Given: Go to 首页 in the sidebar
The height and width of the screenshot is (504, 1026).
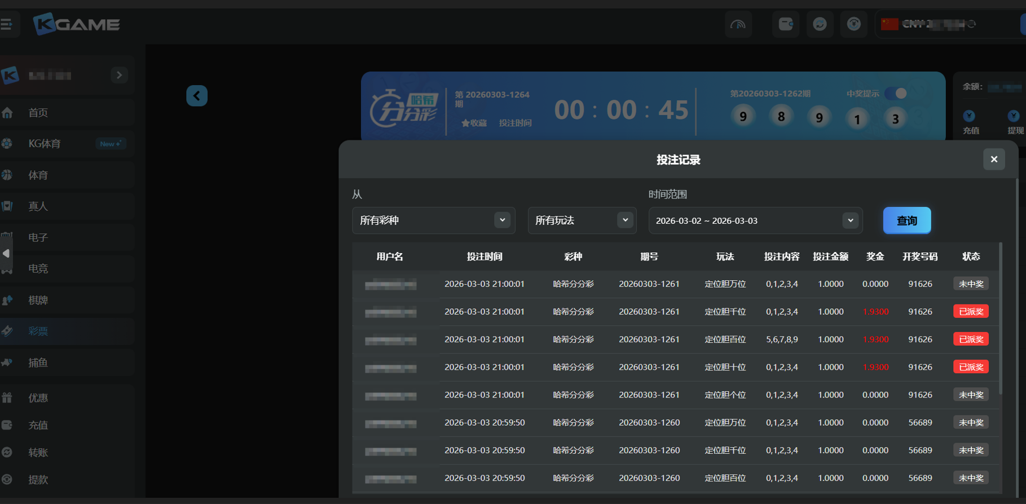Looking at the screenshot, I should click(38, 113).
